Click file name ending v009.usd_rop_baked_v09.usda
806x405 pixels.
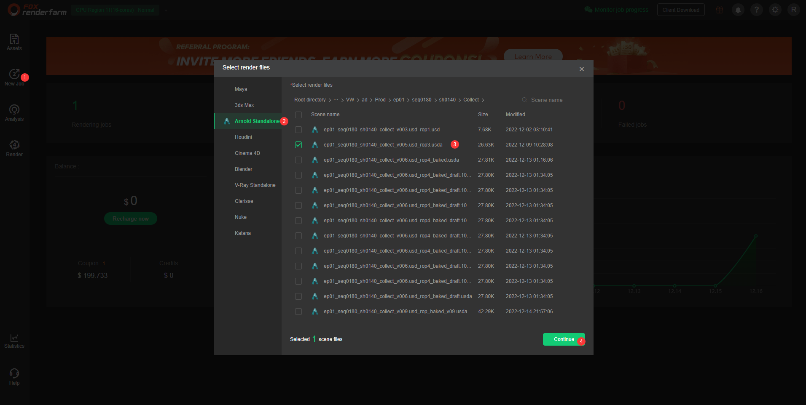point(395,312)
